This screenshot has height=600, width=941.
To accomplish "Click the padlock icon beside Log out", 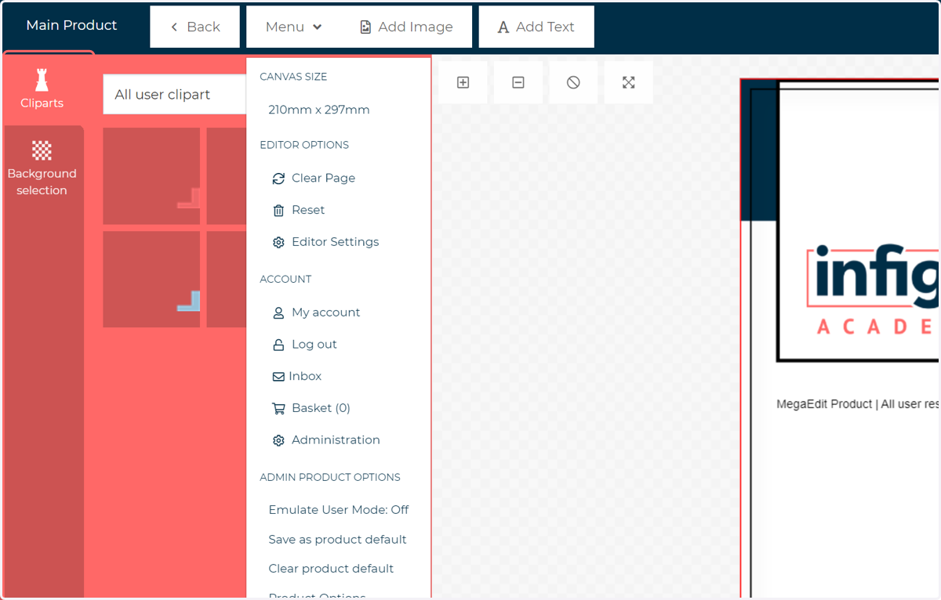I will tap(278, 345).
